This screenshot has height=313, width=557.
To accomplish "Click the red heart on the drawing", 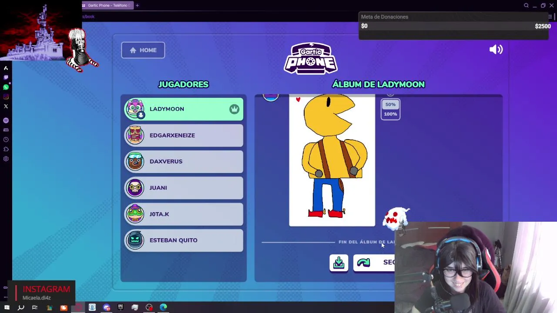I will point(298,100).
